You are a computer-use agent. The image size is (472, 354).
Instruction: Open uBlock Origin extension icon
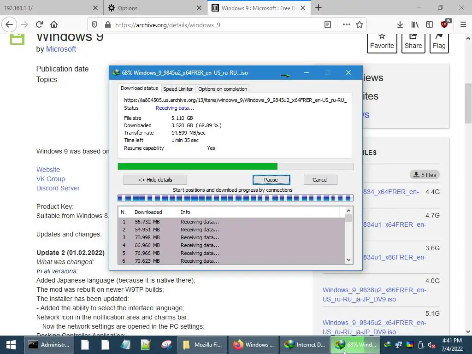tap(445, 24)
